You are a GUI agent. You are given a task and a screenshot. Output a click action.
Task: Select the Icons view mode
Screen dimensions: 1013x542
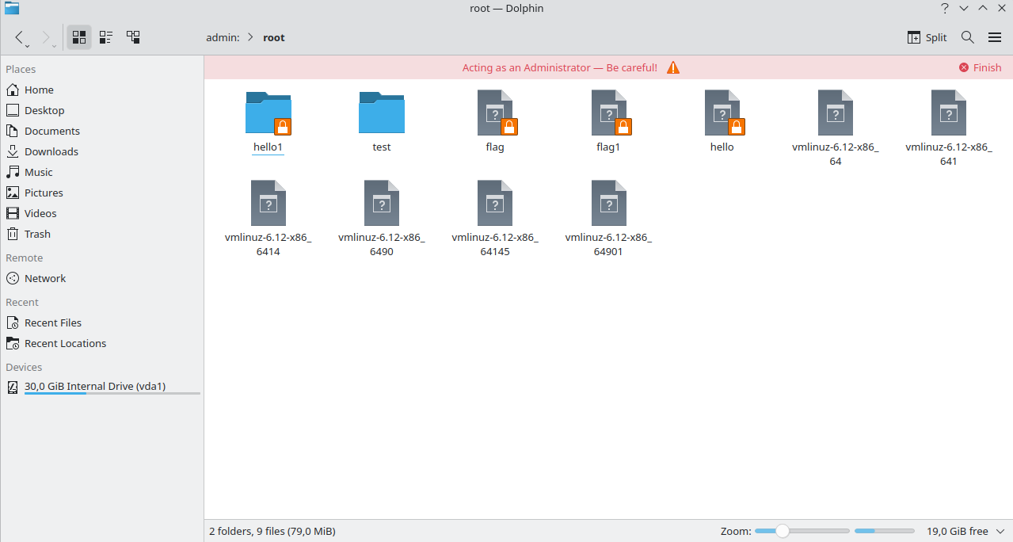(78, 36)
